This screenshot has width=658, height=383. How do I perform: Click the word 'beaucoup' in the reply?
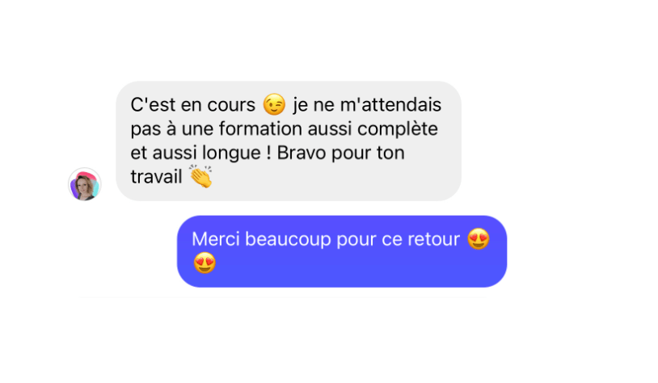click(289, 239)
